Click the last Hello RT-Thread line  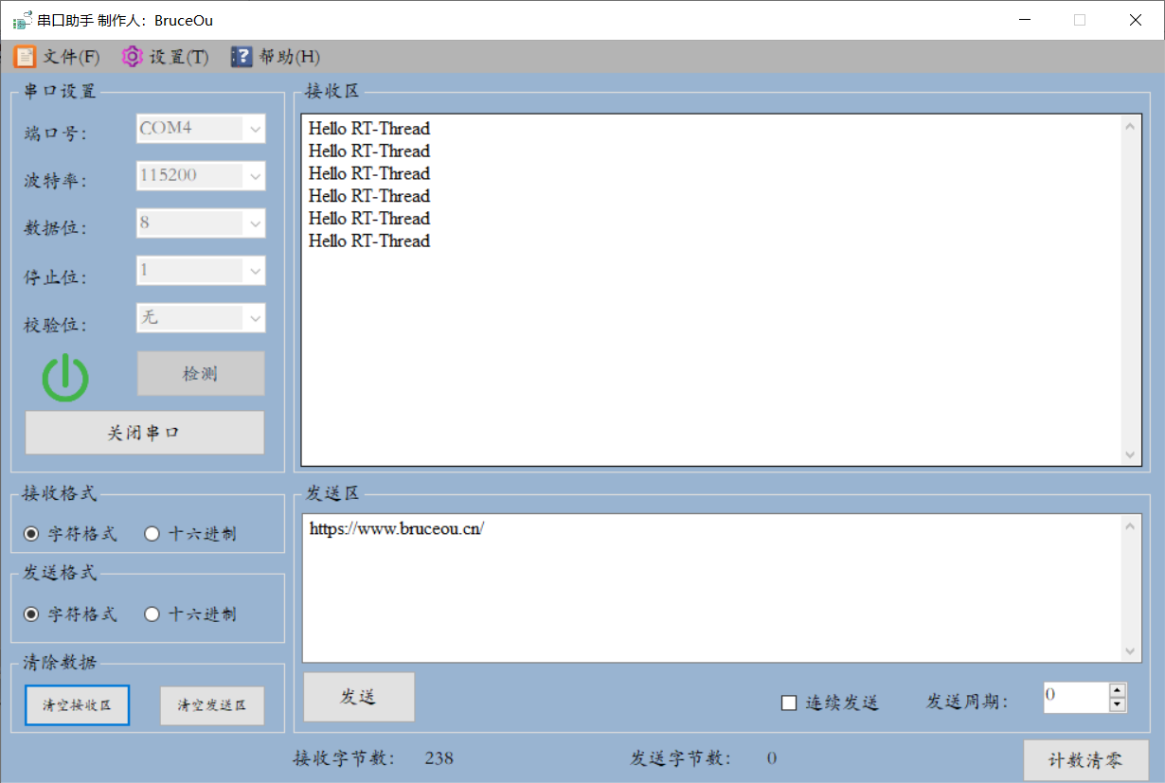point(369,241)
